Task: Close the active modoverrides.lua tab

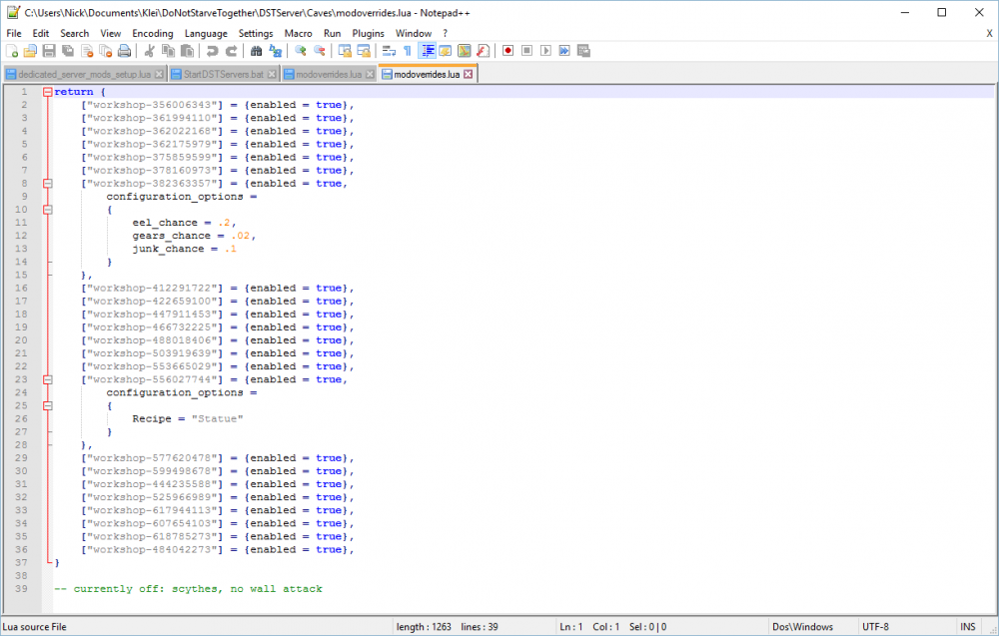Action: pos(468,74)
